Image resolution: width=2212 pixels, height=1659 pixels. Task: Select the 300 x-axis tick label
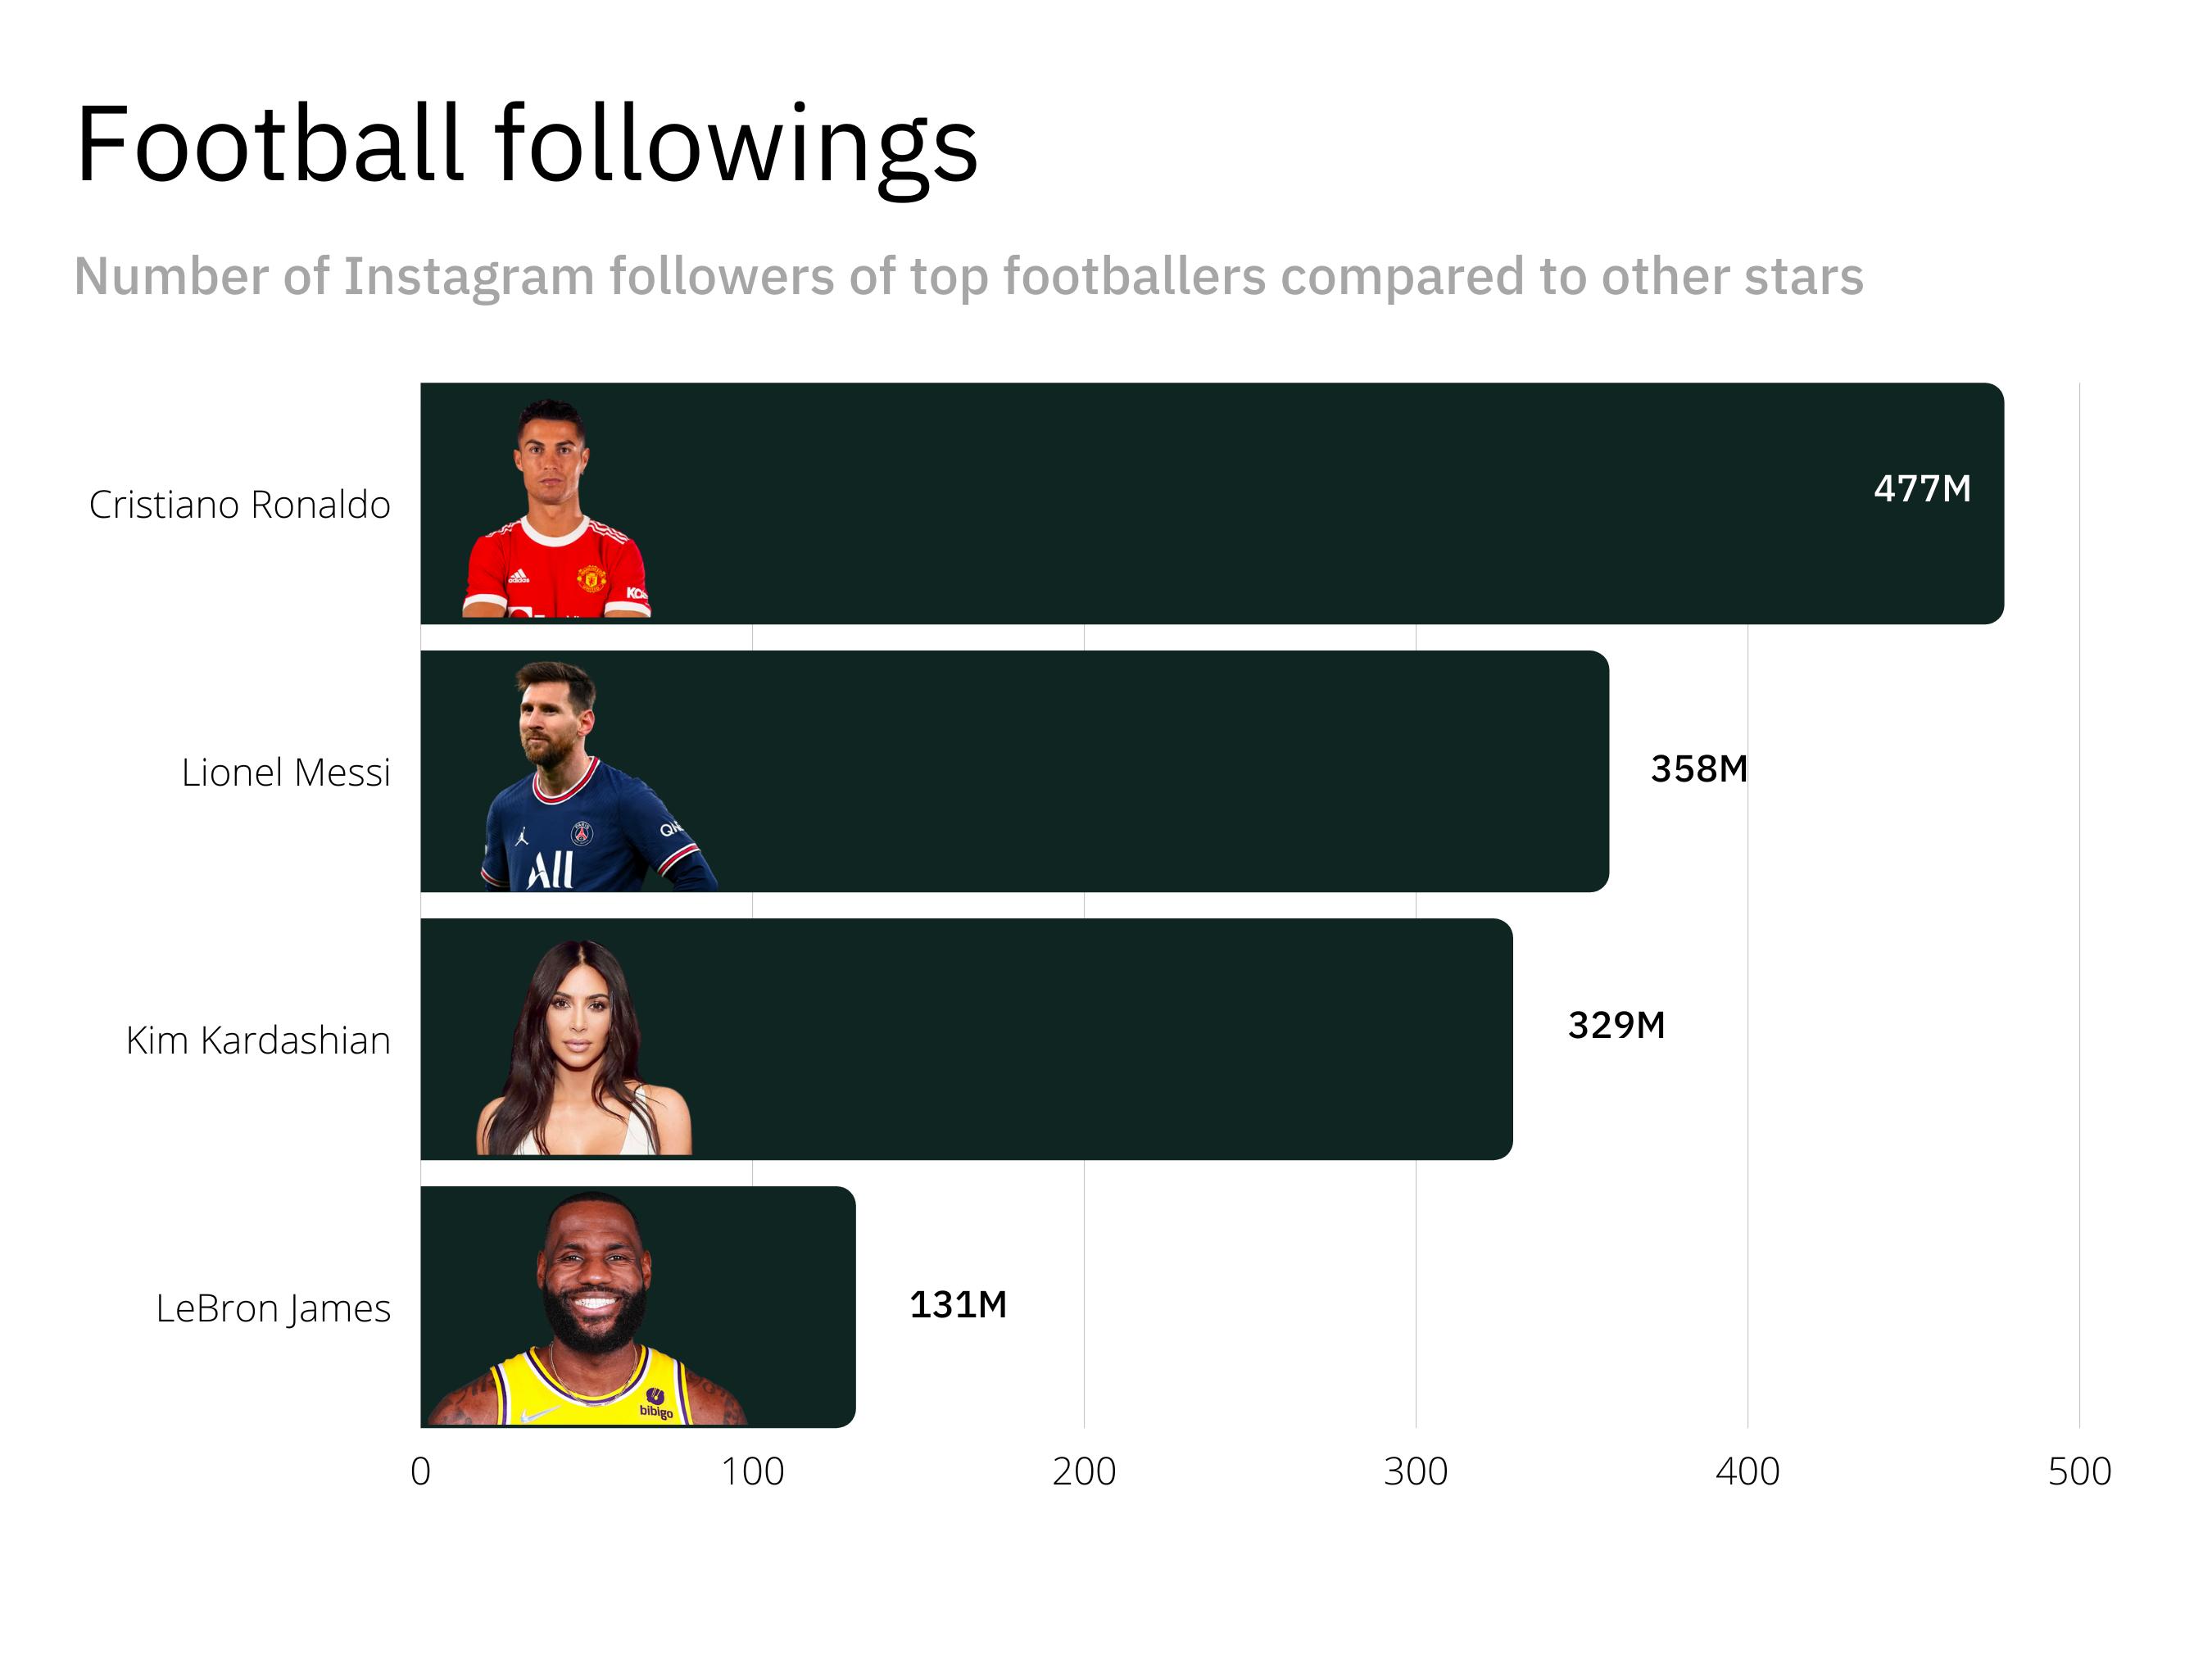(1416, 1472)
